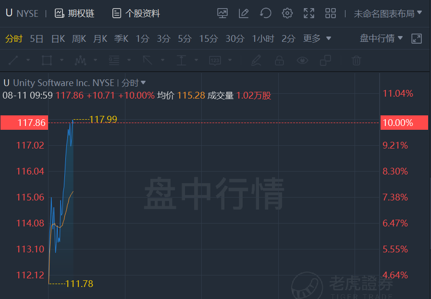Open the grid layout icon

click(x=331, y=13)
